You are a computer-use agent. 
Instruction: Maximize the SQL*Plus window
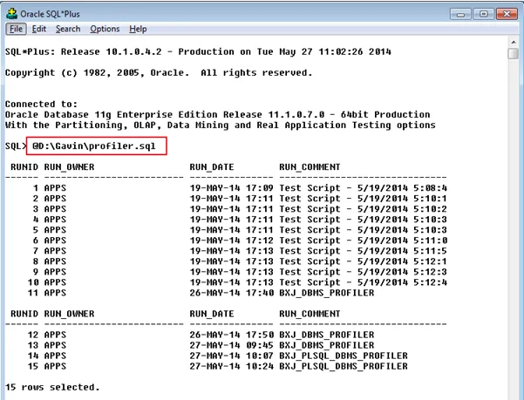(483, 14)
